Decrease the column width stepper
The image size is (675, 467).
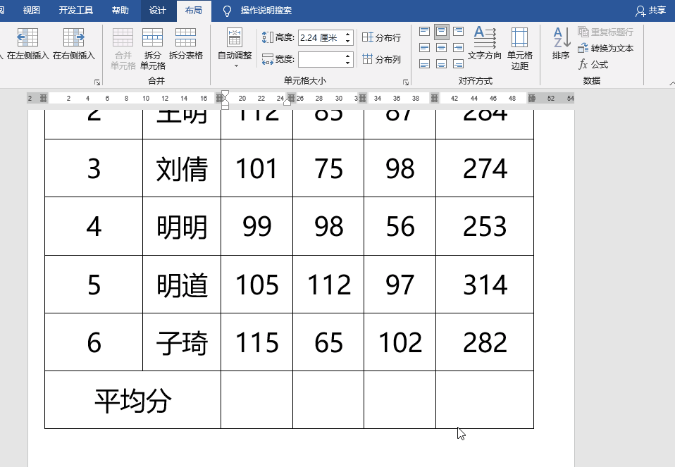click(x=347, y=63)
